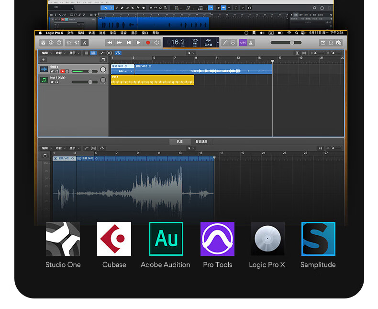
Task: Open the 文件 menu in menu bar
Action: coord(70,33)
